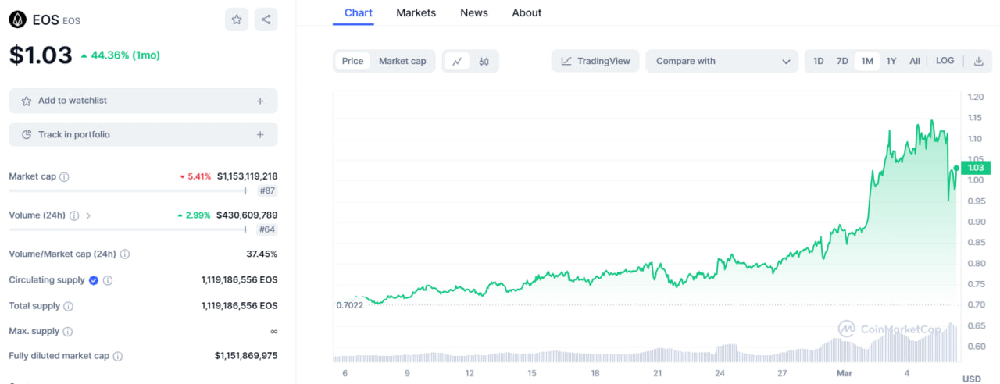The width and height of the screenshot is (1000, 384).
Task: Click the info icon beside Circulating supply
Action: (x=108, y=280)
